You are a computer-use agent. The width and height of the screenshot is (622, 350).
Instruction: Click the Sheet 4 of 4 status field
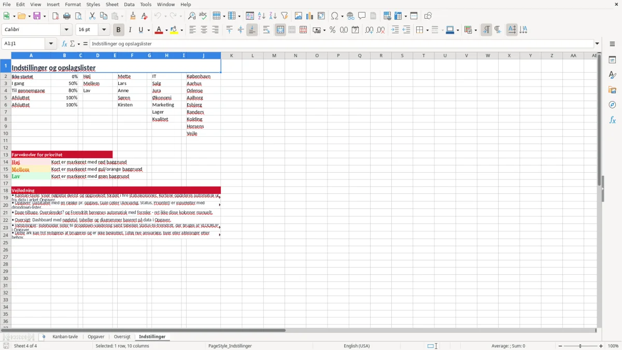tap(25, 346)
